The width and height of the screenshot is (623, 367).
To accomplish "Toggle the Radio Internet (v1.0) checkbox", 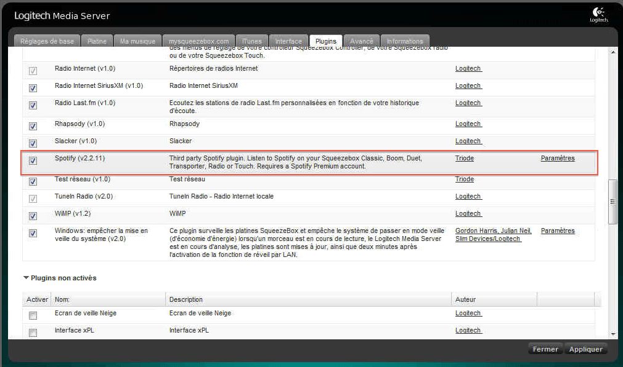I will point(33,71).
